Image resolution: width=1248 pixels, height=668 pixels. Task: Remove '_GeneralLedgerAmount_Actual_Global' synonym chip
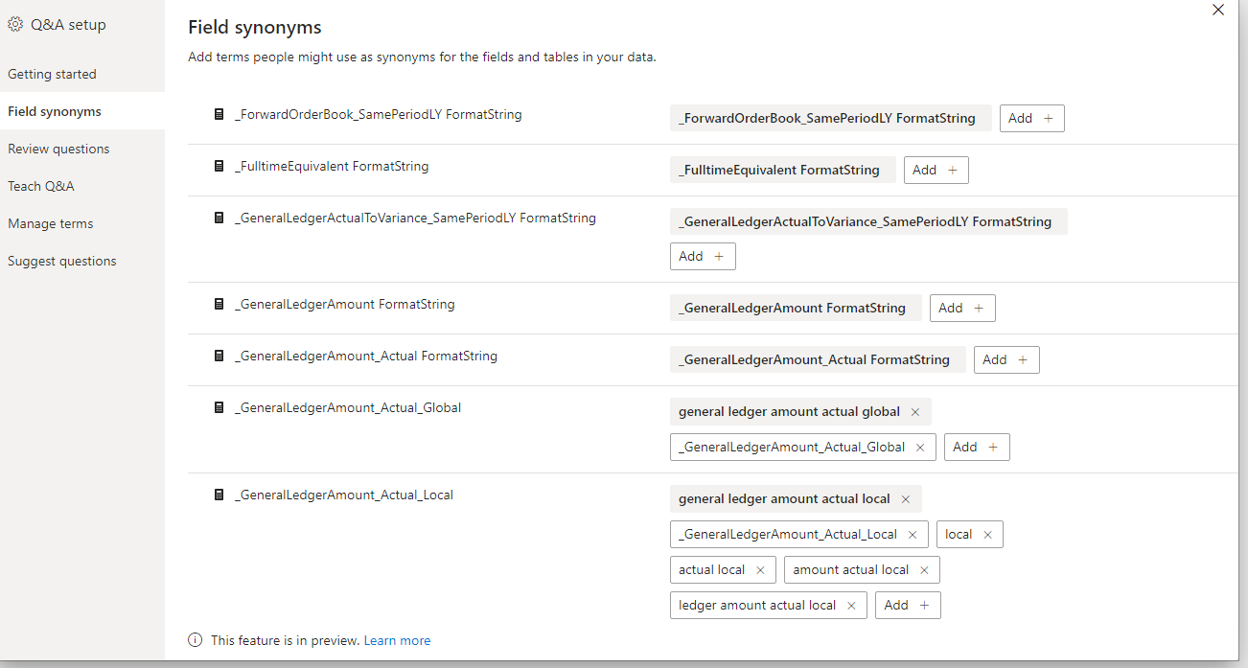pyautogui.click(x=920, y=448)
